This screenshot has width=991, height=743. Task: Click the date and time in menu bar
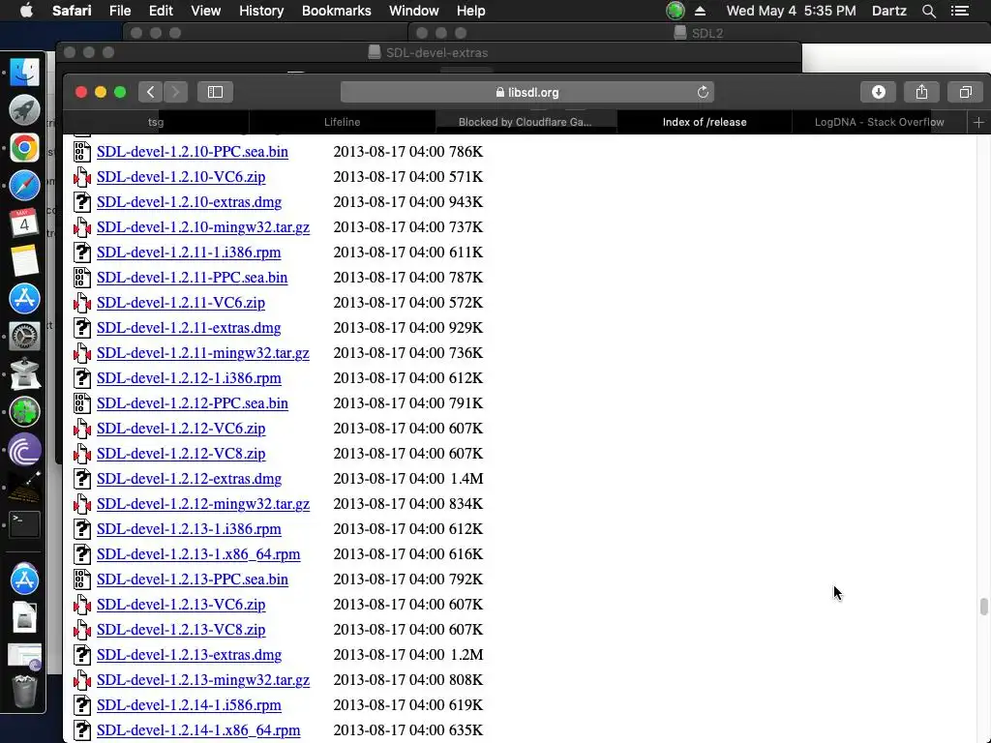[791, 11]
